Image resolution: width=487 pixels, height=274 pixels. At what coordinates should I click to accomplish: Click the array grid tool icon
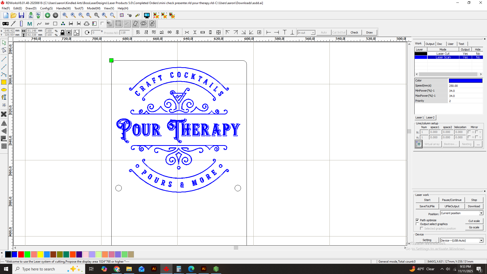(x=4, y=146)
